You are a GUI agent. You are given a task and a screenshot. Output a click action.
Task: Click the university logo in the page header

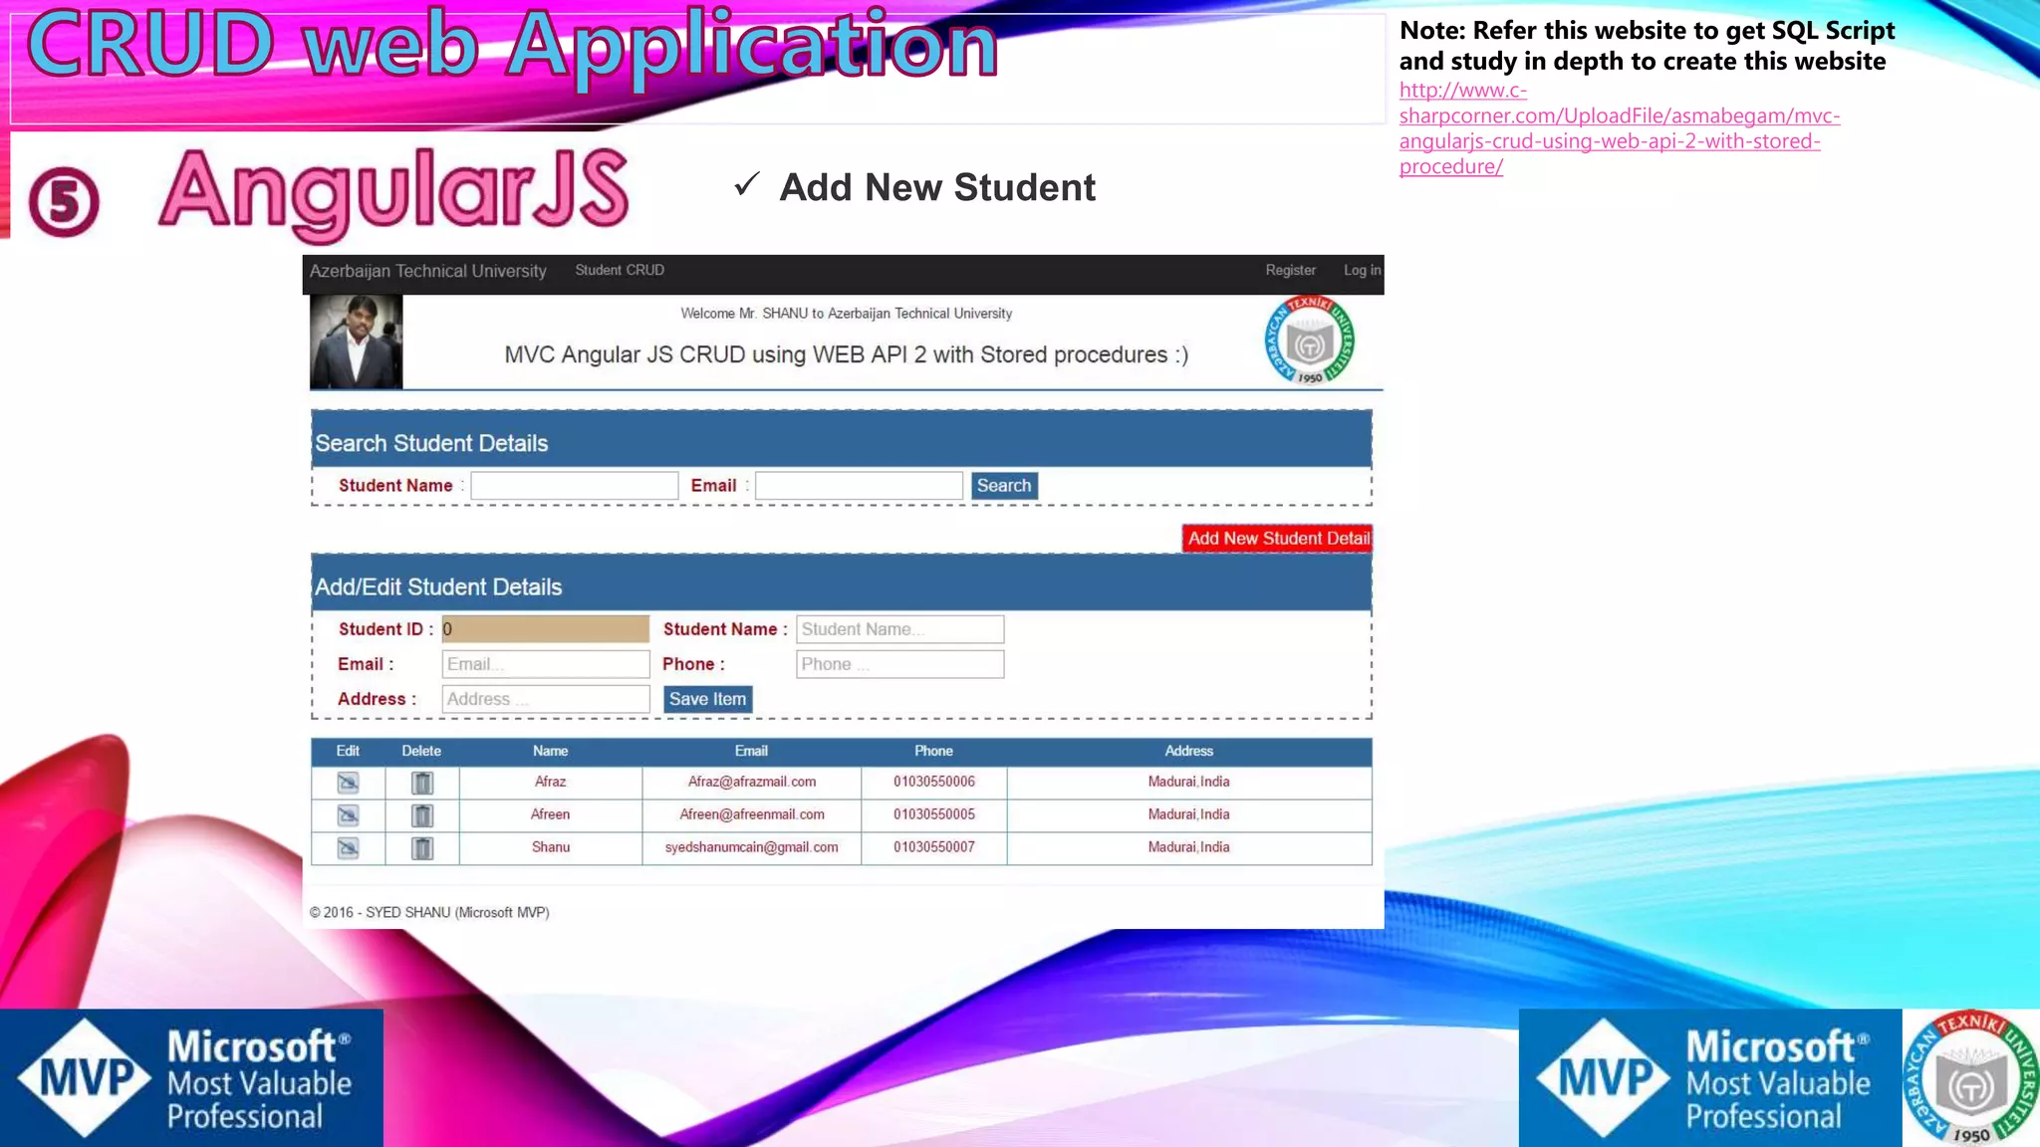coord(1310,341)
